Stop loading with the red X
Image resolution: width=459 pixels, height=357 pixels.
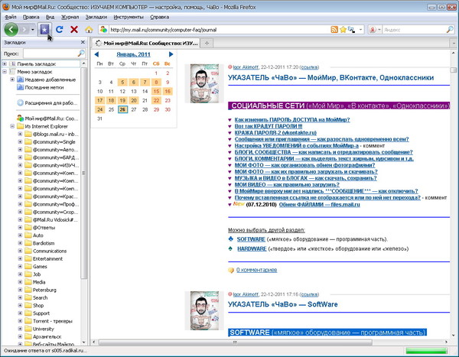(74, 29)
